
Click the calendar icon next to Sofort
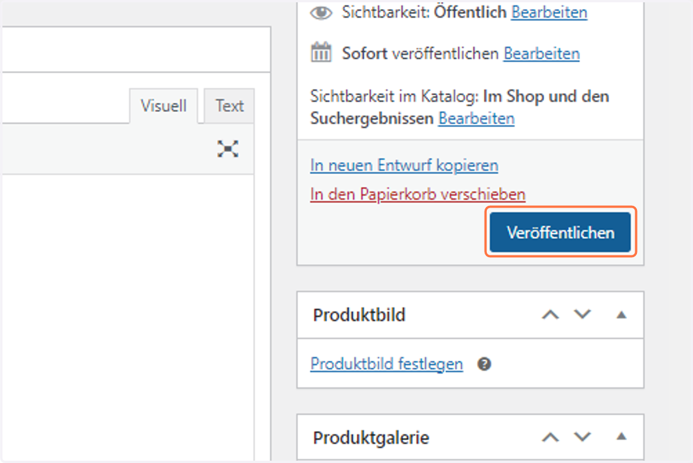321,53
